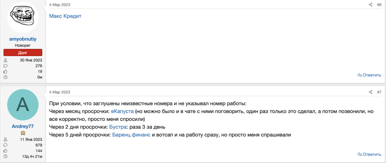Click the letter A avatar of Andrey77
Viewport: 386px width, 163px height.
23,105
